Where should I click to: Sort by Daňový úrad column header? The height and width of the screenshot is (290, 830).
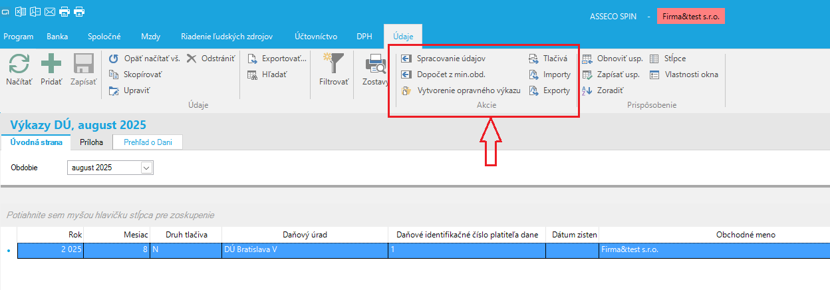pos(305,235)
